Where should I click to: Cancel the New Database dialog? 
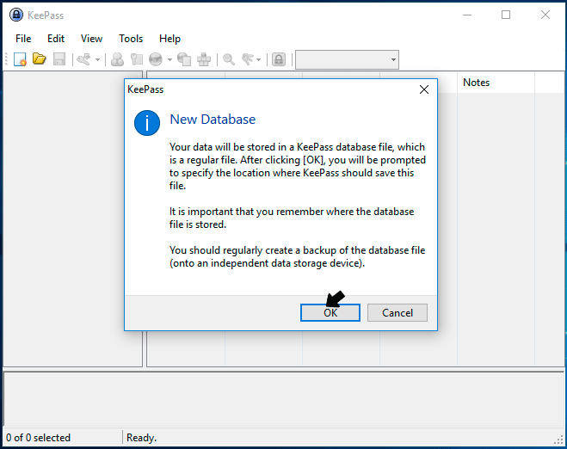pos(398,313)
